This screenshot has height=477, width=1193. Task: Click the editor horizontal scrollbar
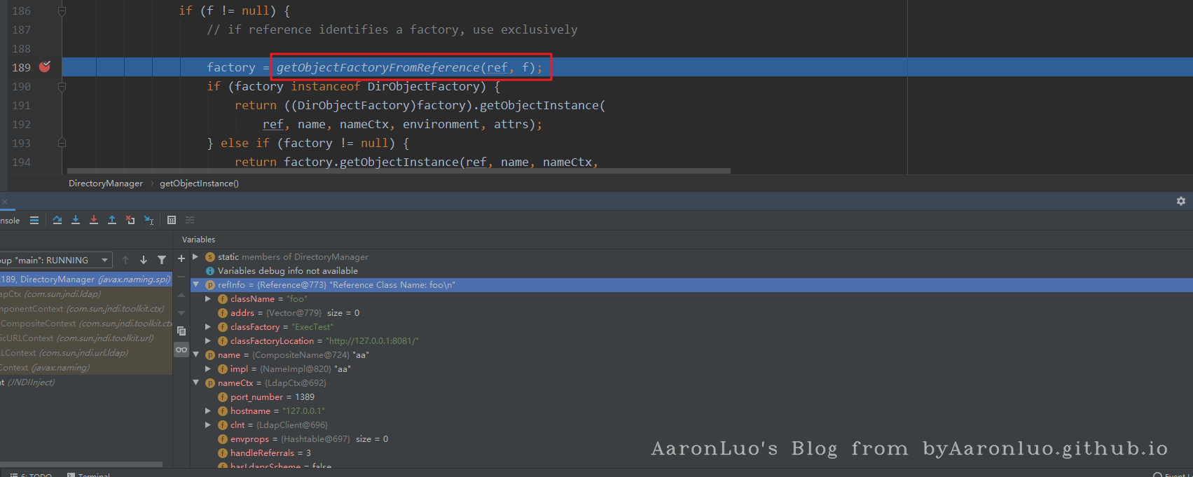pyautogui.click(x=398, y=170)
